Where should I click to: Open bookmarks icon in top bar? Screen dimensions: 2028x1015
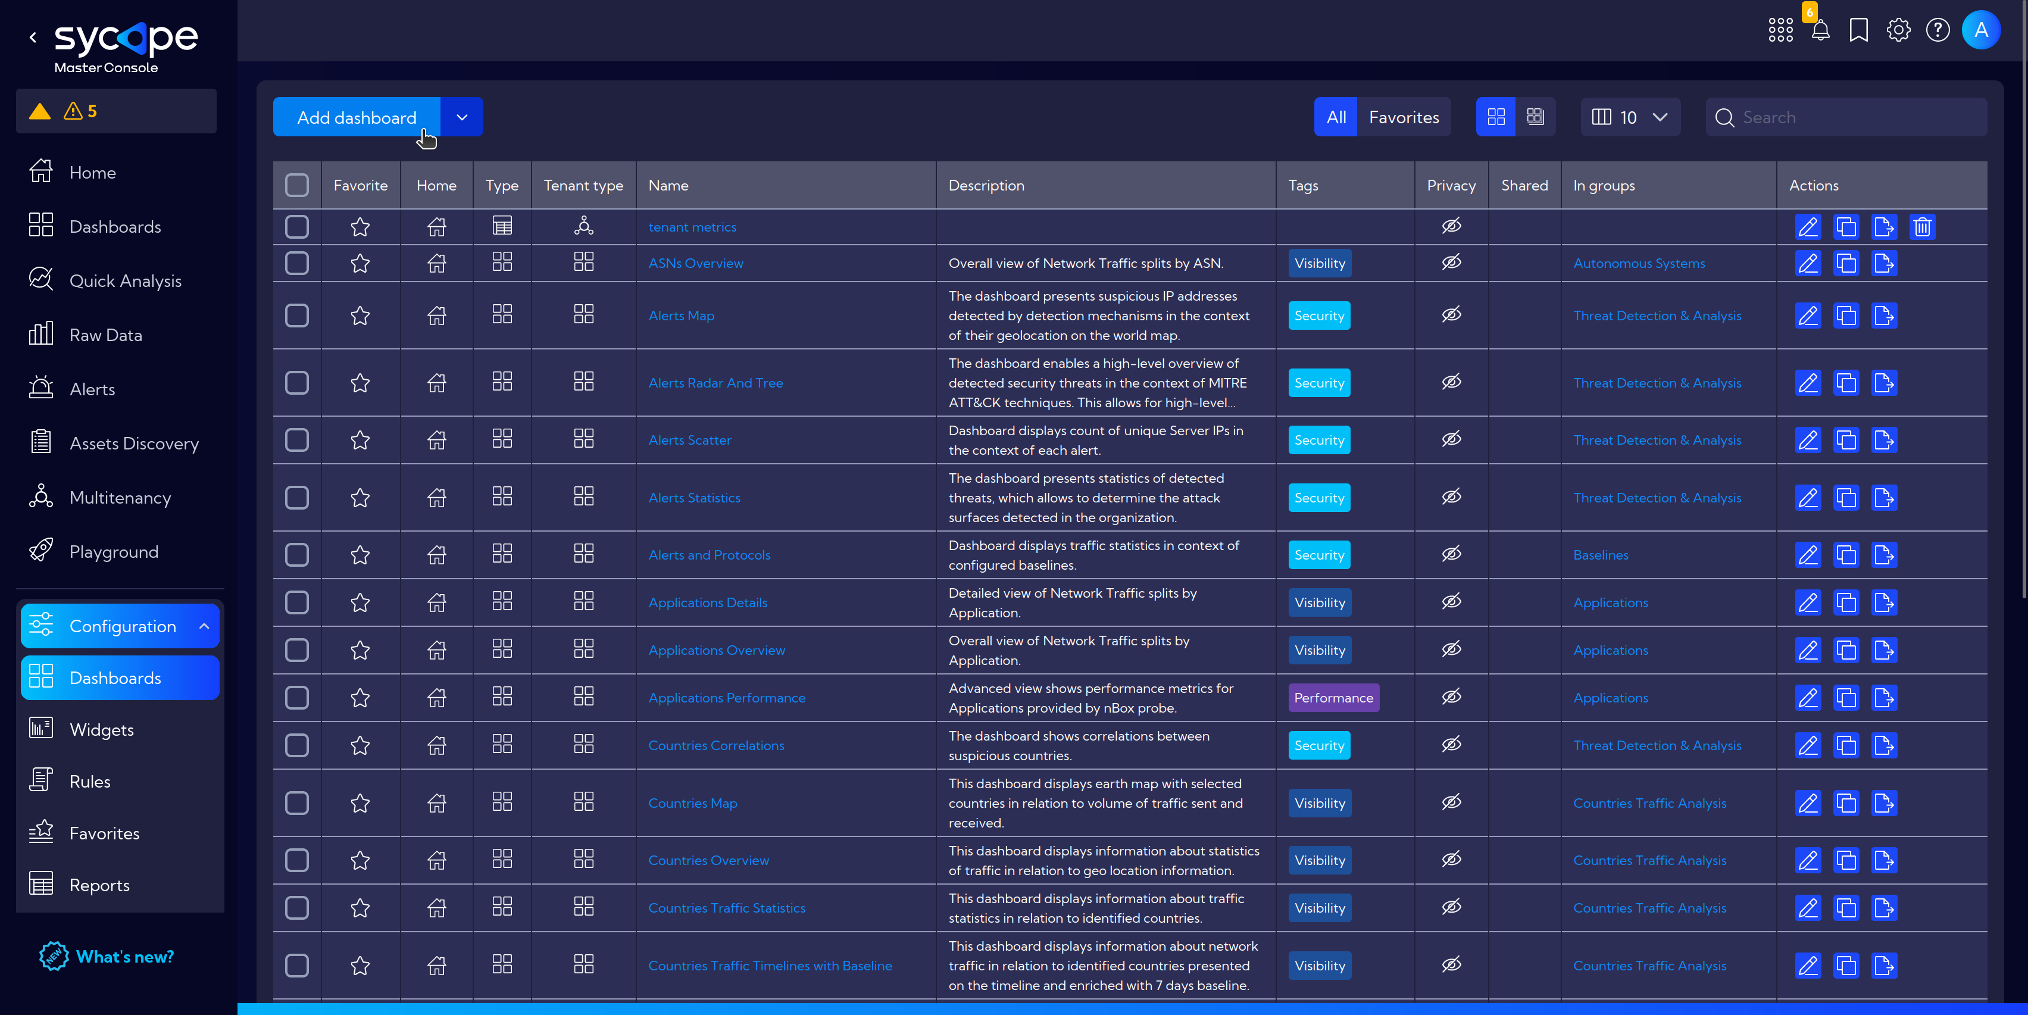coord(1859,30)
